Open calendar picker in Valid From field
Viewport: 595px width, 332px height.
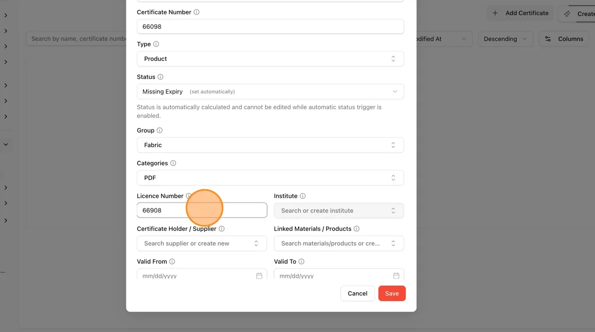coord(259,276)
